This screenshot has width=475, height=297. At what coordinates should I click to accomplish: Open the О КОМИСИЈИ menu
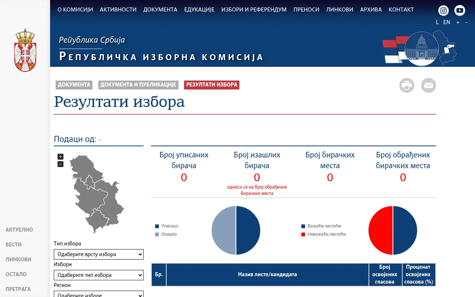[75, 10]
